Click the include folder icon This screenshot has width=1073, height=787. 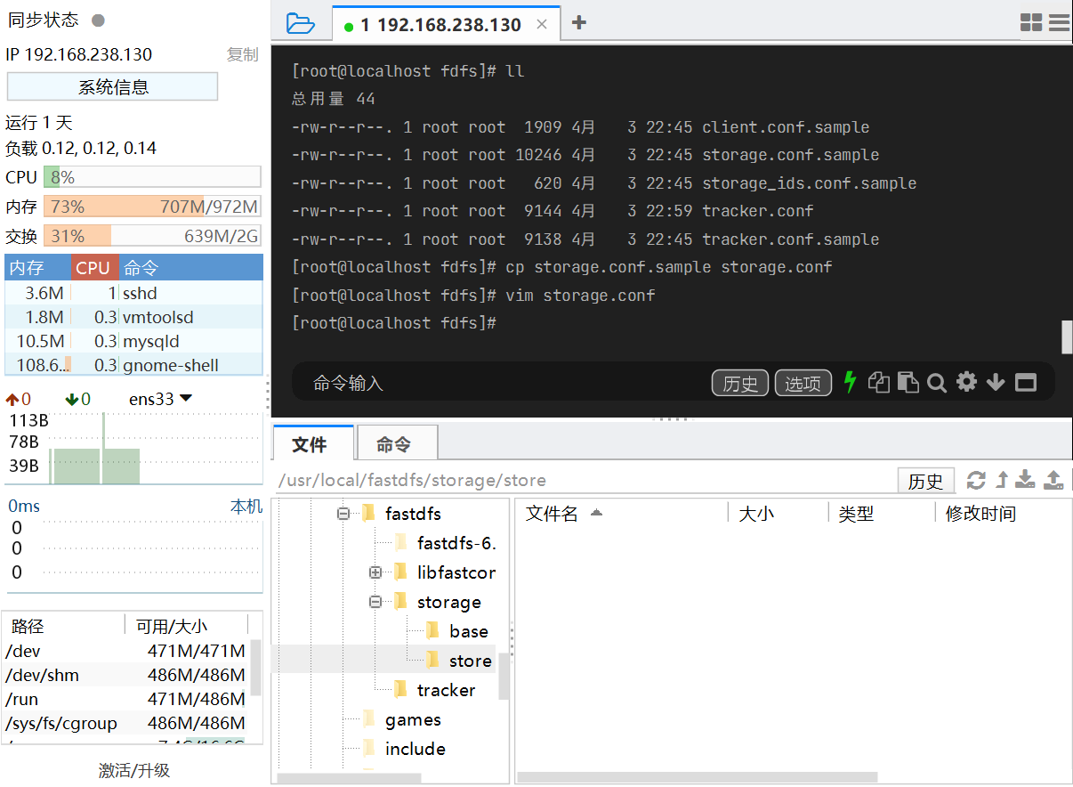tap(369, 748)
